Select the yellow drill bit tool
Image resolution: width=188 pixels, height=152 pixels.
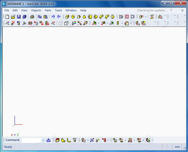[118, 23]
